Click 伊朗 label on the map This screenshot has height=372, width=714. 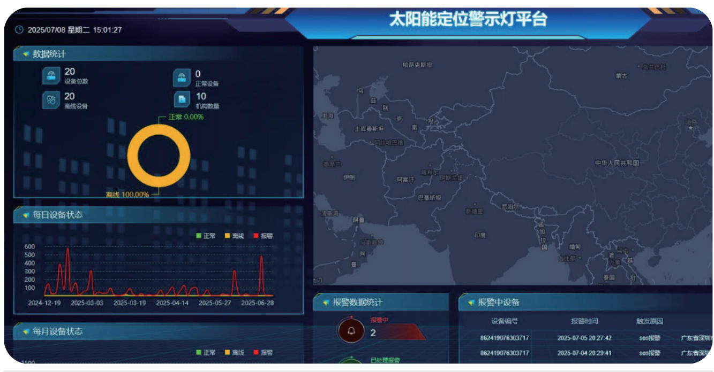click(349, 177)
